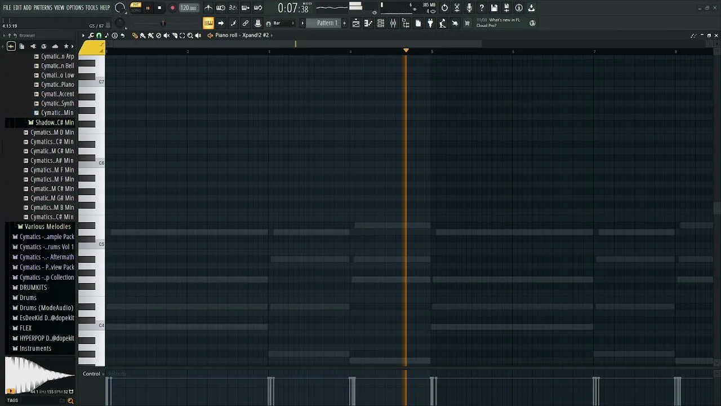Image resolution: width=721 pixels, height=406 pixels.
Task: Click the "What's new in FL Cloud Pro?" news link
Action: click(499, 23)
